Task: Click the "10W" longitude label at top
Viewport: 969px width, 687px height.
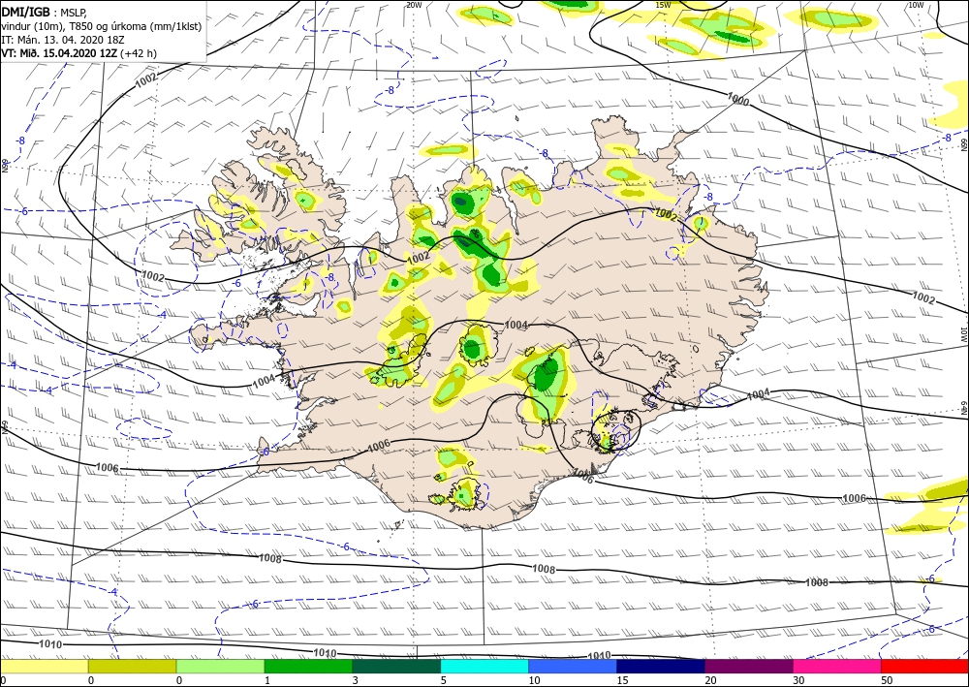Action: coord(916,5)
